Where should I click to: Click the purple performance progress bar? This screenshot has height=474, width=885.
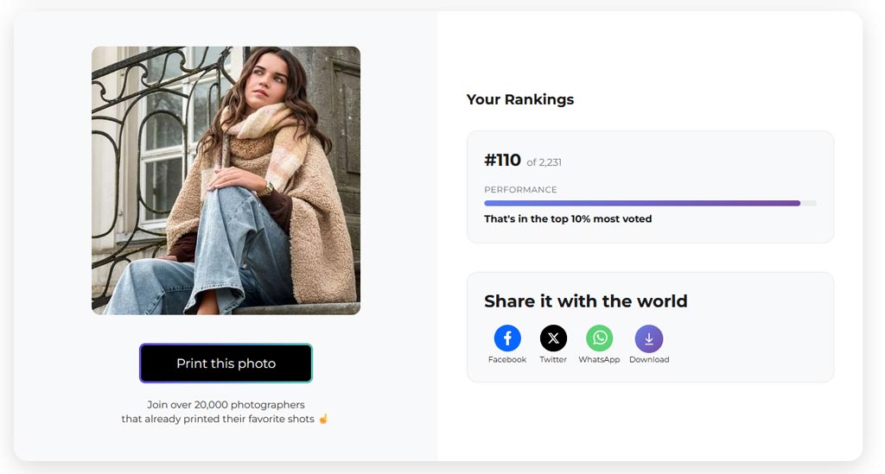click(641, 204)
